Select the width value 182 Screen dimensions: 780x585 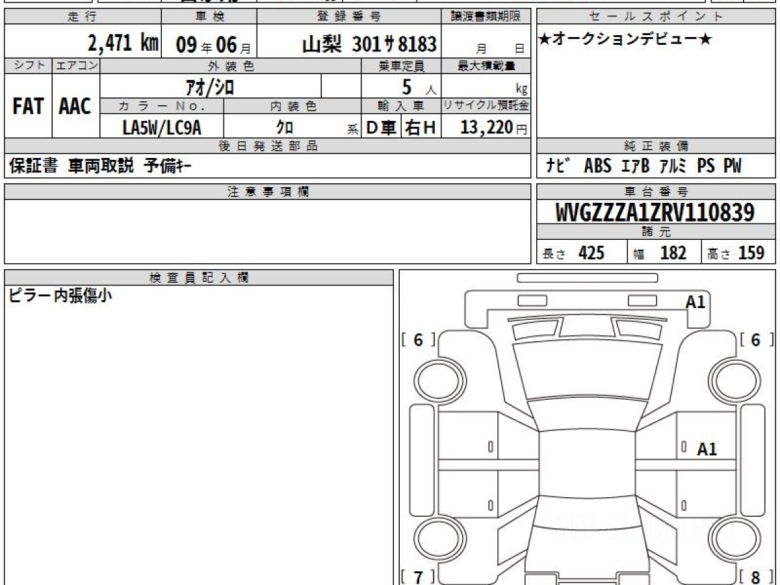click(673, 252)
